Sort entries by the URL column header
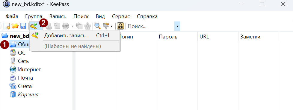293x110 pixels. click(x=218, y=37)
